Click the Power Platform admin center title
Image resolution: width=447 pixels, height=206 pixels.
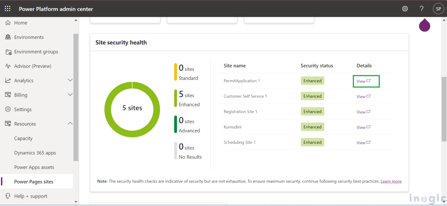tap(56, 9)
